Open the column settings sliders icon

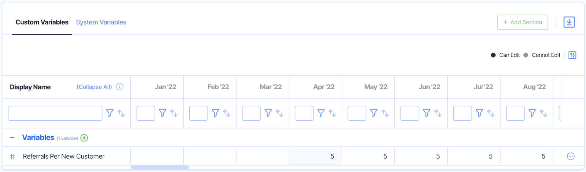click(572, 55)
